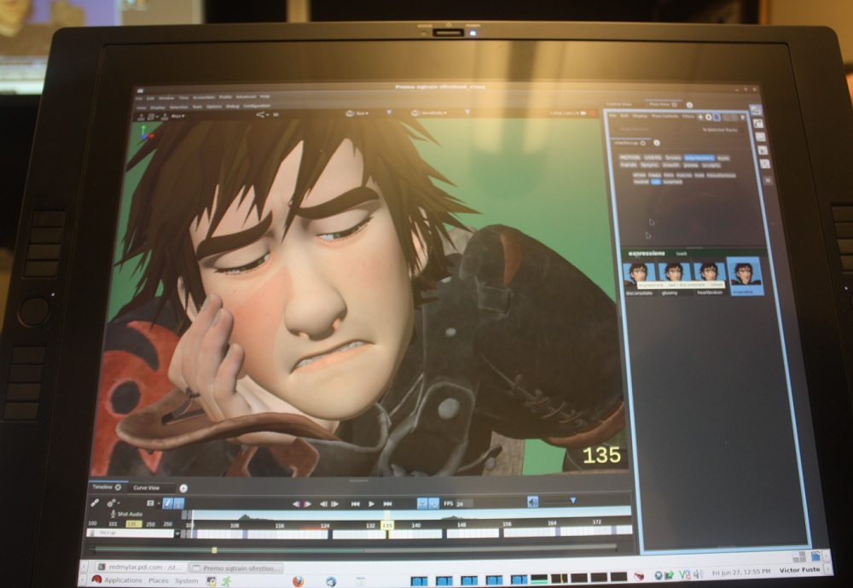Open the File menu in Premo
The height and width of the screenshot is (588, 853).
[x=139, y=98]
